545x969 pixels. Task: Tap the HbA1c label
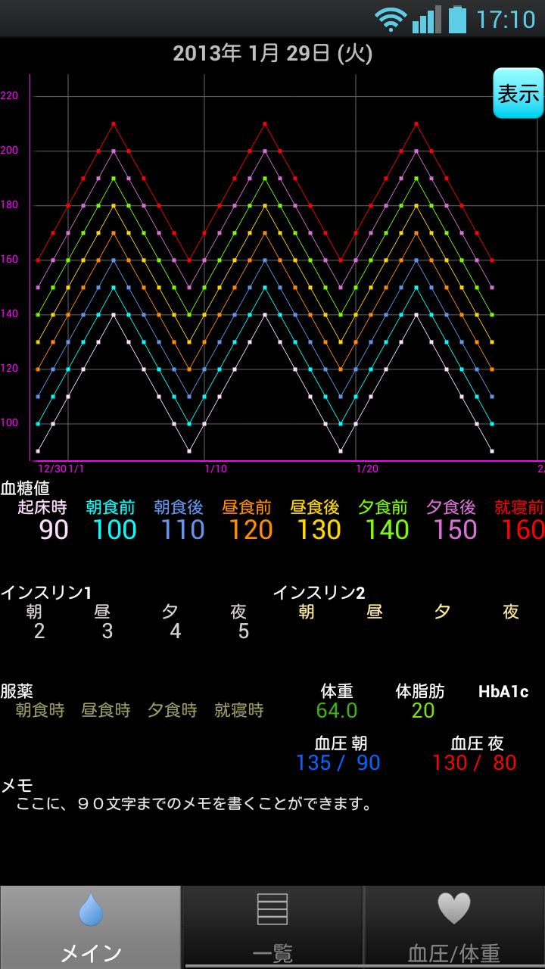pos(503,691)
